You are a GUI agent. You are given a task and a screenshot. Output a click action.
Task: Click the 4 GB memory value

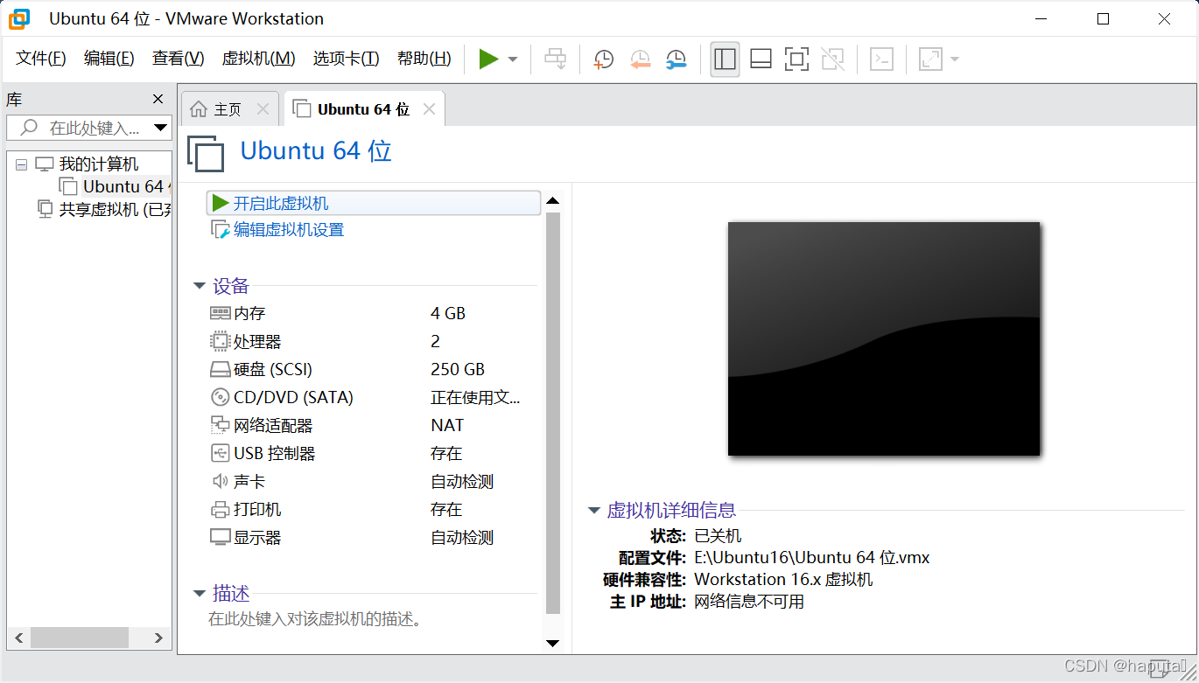coord(448,313)
